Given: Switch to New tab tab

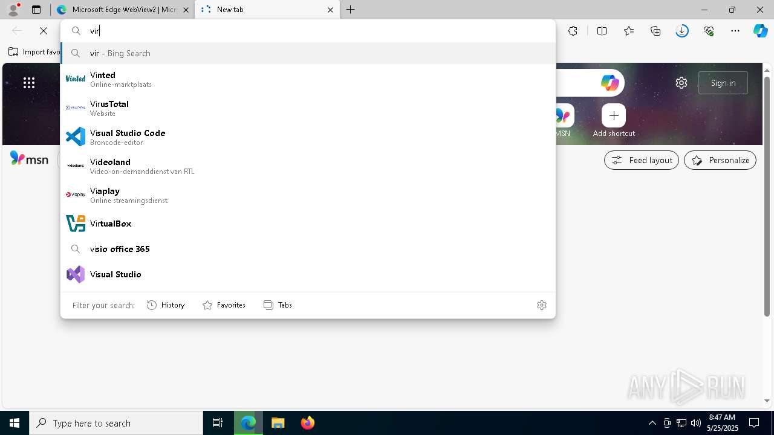Looking at the screenshot, I should click(266, 10).
